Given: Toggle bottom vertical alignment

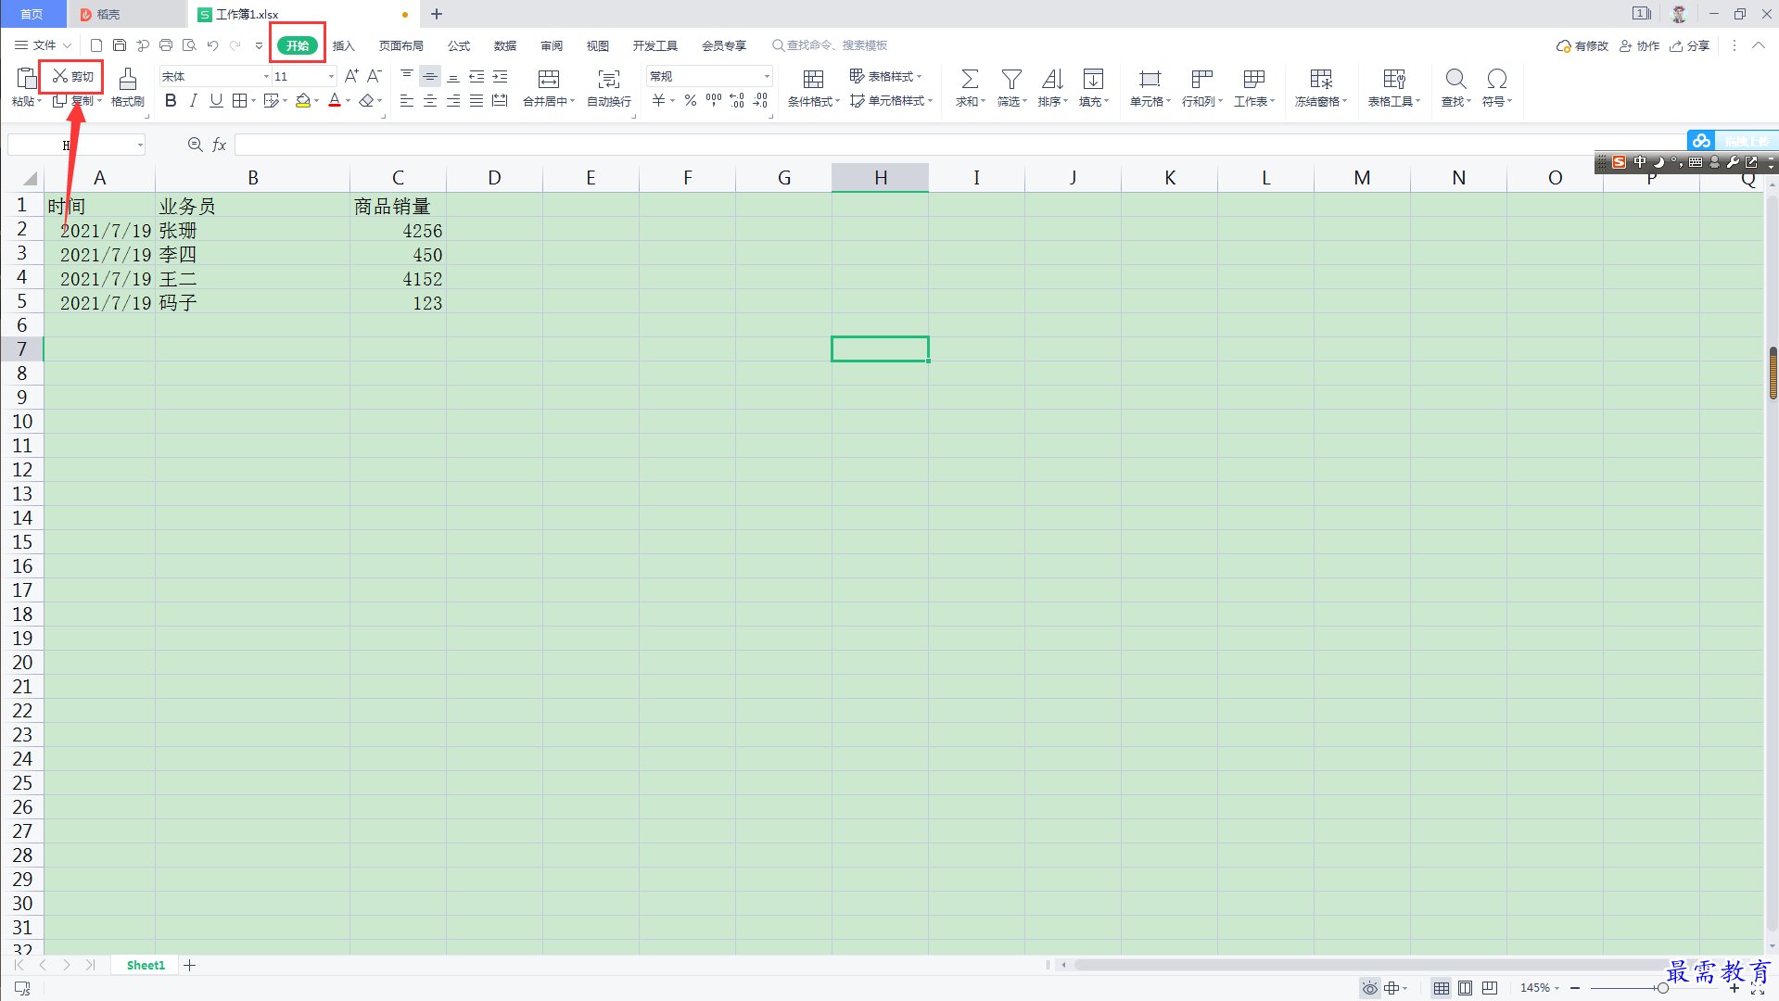Looking at the screenshot, I should 453,76.
